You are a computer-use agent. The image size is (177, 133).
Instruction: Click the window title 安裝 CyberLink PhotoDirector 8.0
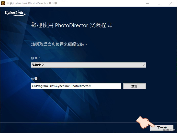click(x=32, y=3)
